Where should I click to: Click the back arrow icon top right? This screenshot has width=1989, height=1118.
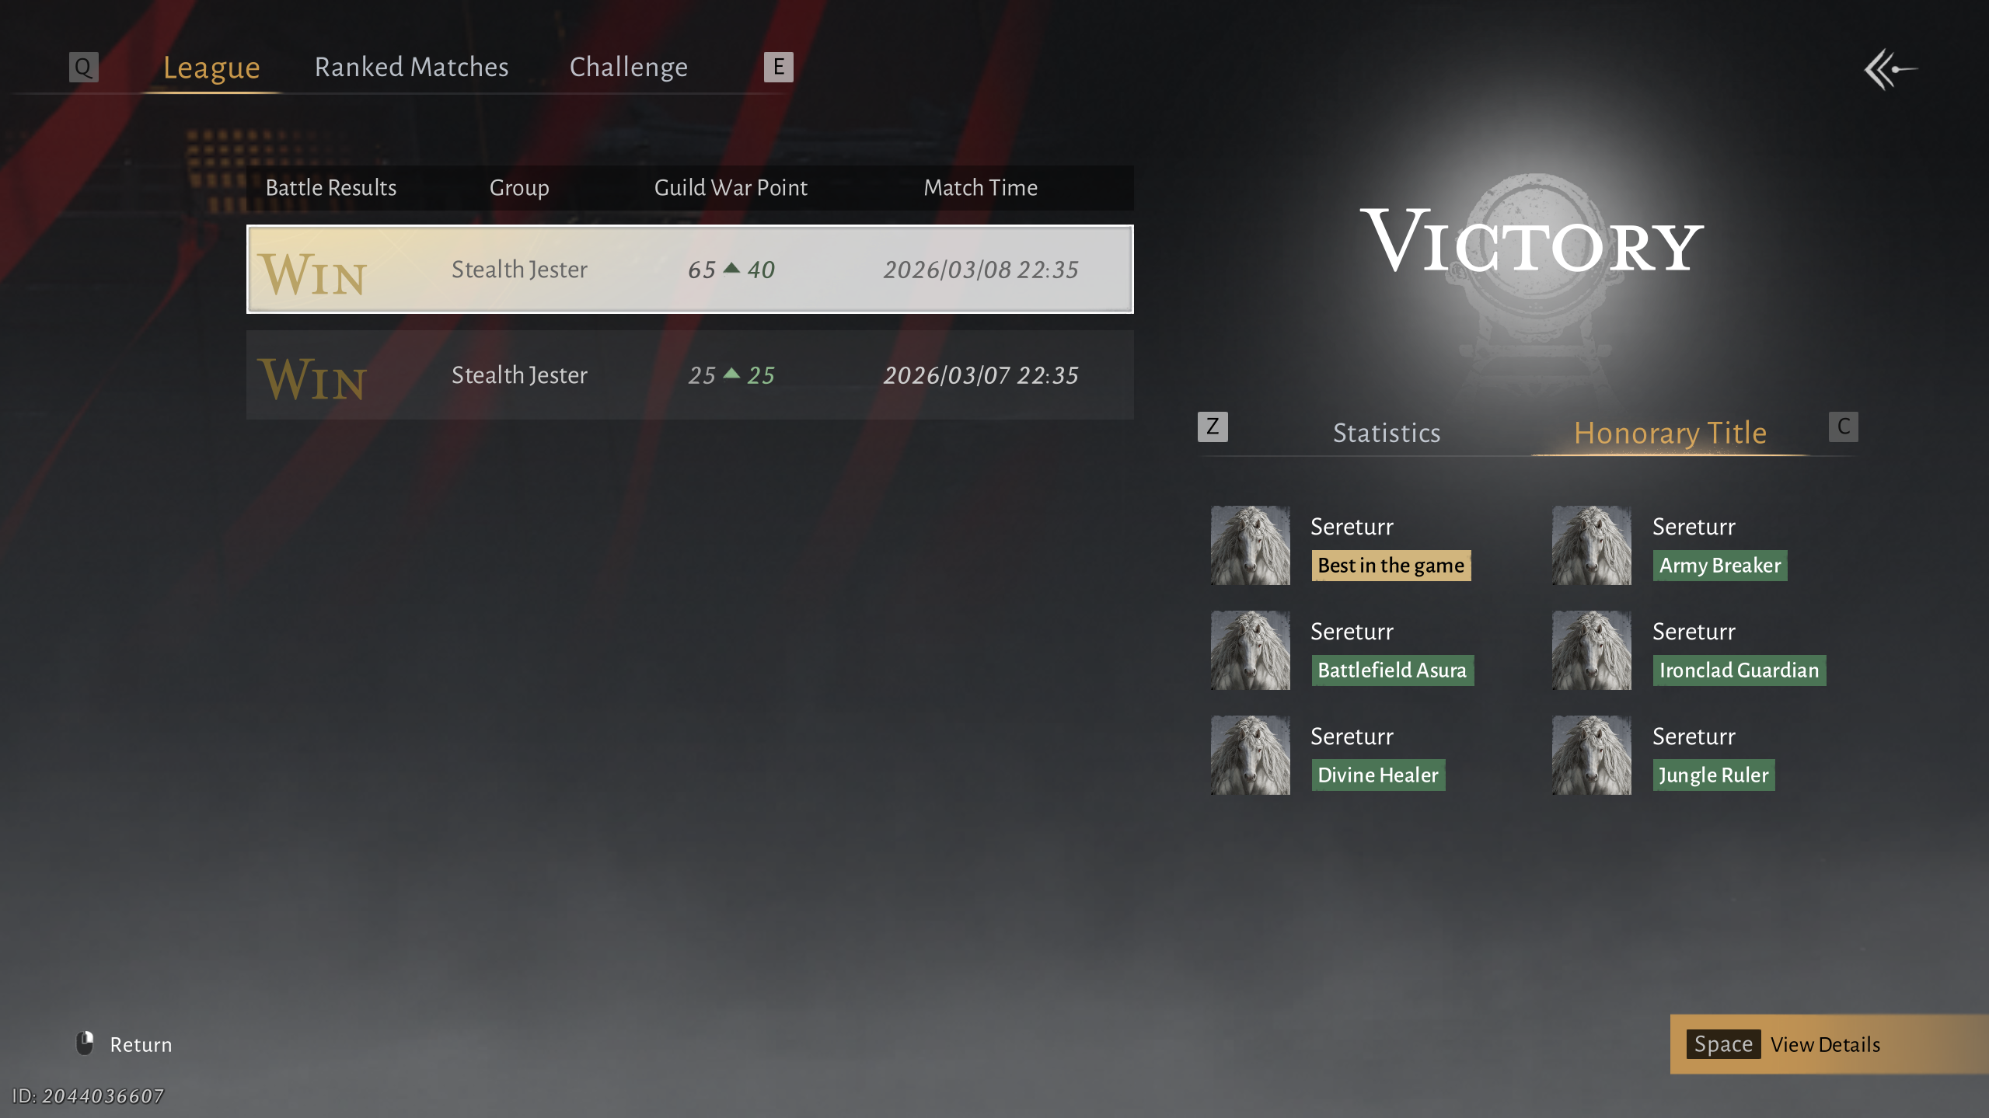click(1890, 70)
